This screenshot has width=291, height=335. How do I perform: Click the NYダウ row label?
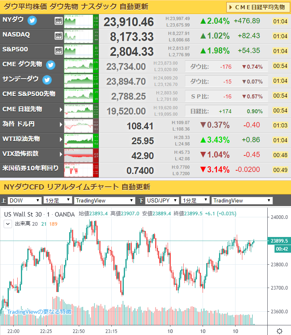(x=13, y=19)
